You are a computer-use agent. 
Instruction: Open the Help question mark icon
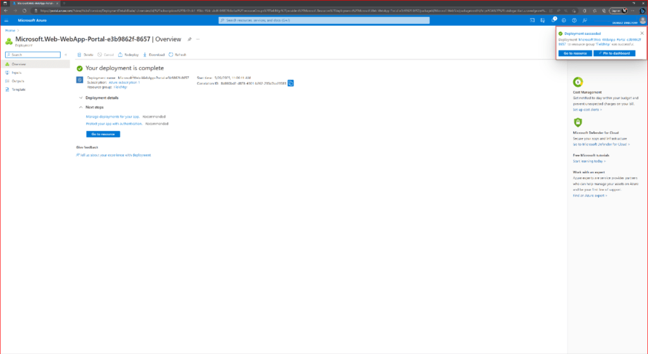tap(574, 20)
